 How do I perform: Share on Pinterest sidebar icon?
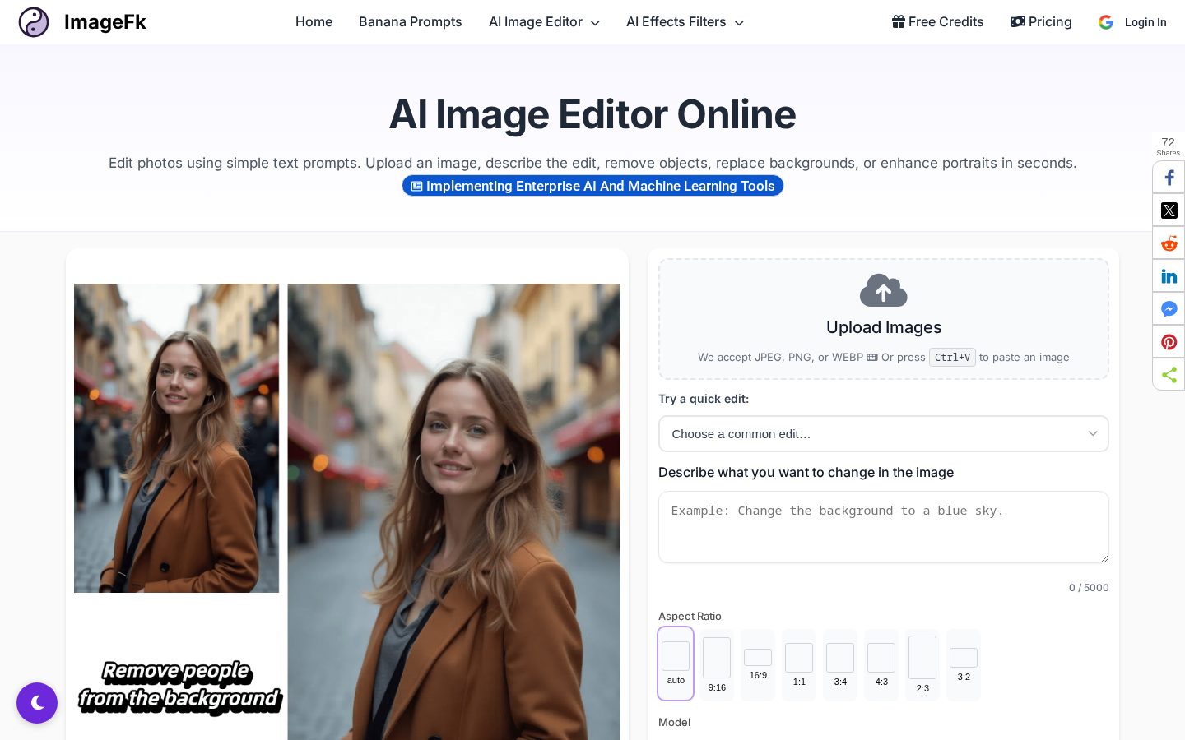(x=1169, y=342)
